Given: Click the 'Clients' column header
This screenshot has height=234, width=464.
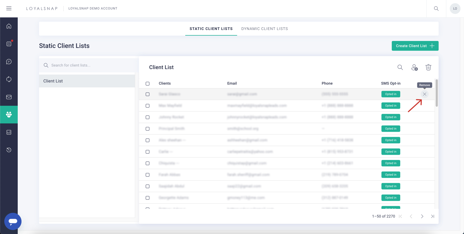Looking at the screenshot, I should tap(165, 83).
